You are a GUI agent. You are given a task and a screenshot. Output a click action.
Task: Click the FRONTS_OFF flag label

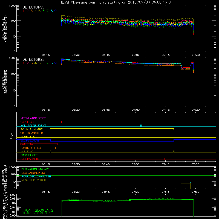pos(29,155)
